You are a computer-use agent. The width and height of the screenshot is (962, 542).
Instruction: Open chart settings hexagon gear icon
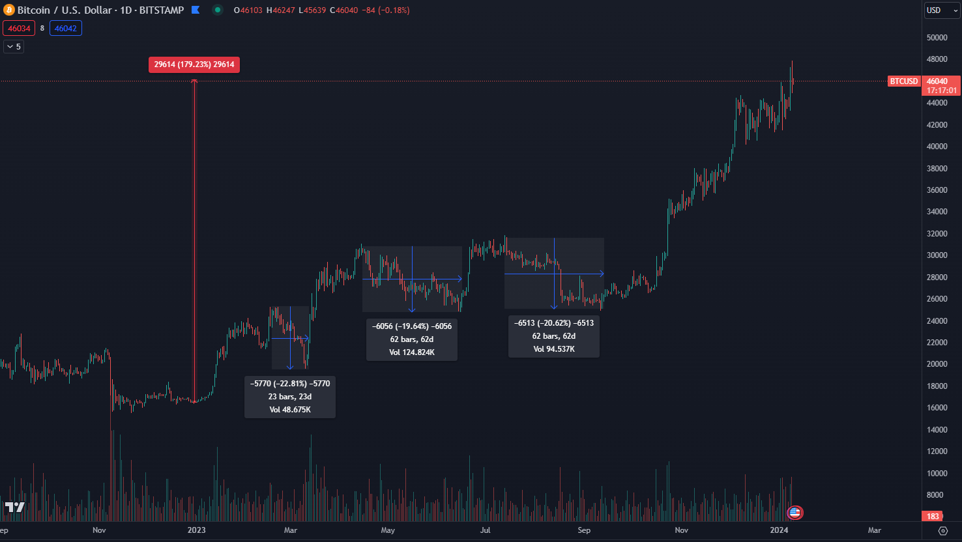click(x=942, y=530)
